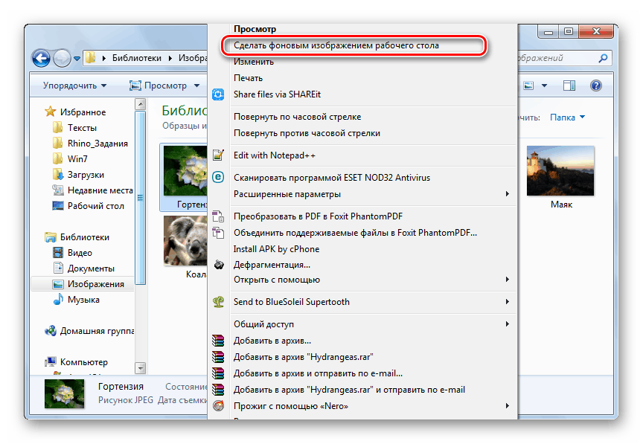Click the Просмотр toolbar button

point(158,86)
